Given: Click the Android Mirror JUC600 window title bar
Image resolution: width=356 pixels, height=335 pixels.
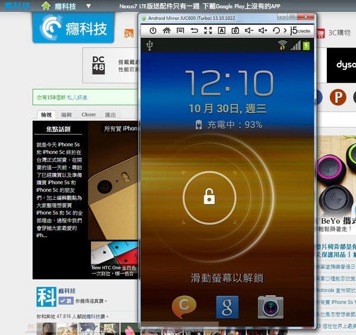Looking at the screenshot, I should tap(209, 18).
